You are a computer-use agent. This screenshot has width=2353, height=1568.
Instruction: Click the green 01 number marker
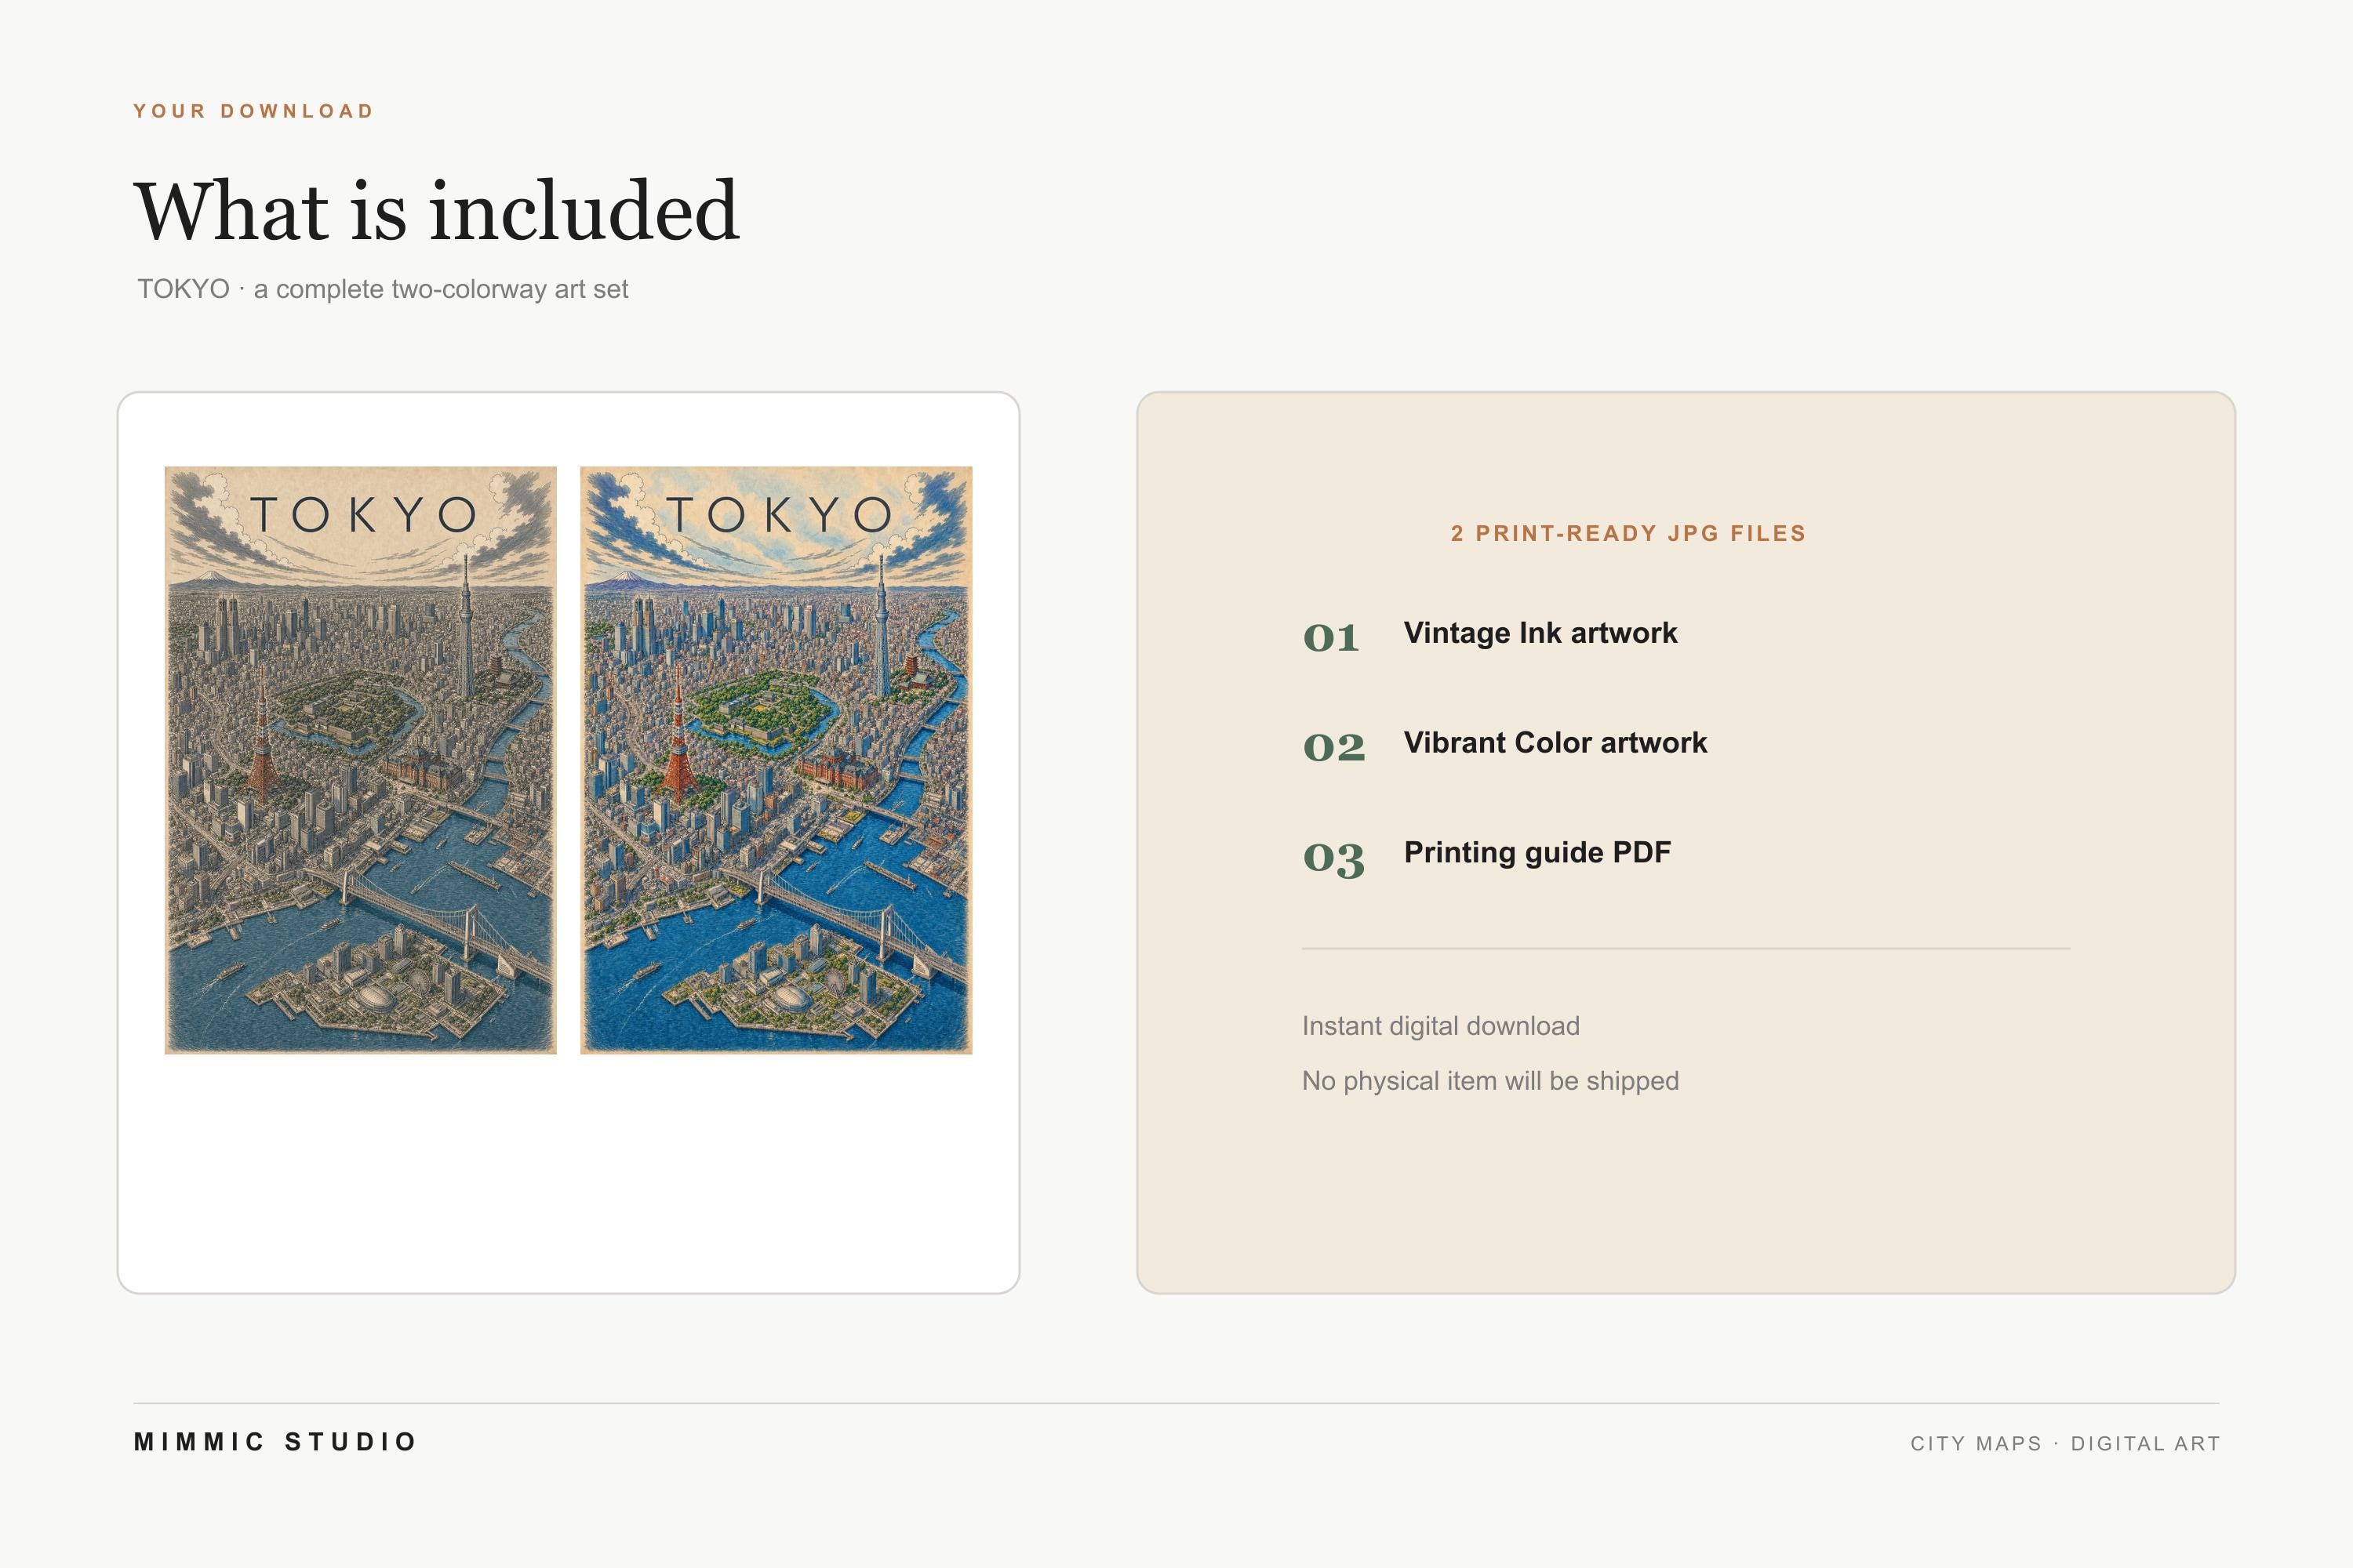click(x=1330, y=637)
